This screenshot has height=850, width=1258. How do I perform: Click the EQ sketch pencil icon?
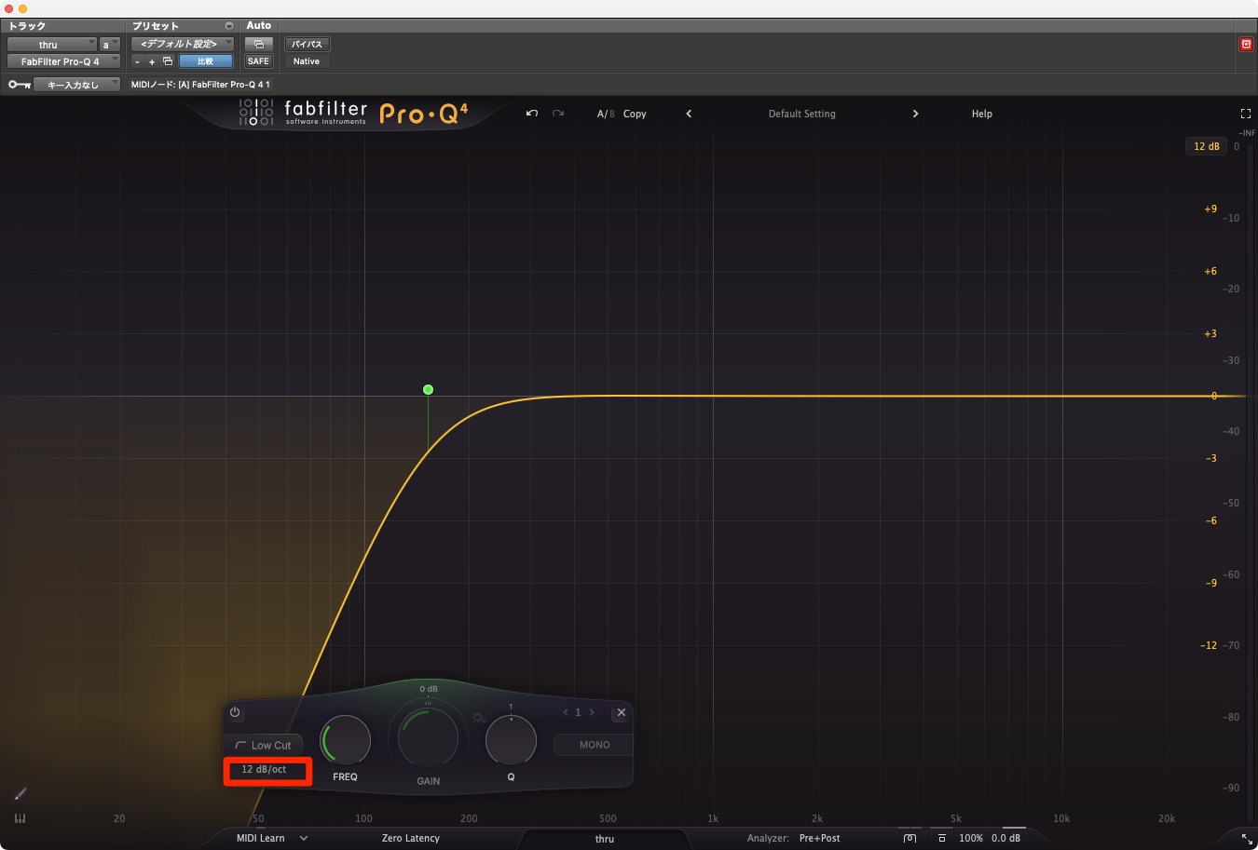21,793
